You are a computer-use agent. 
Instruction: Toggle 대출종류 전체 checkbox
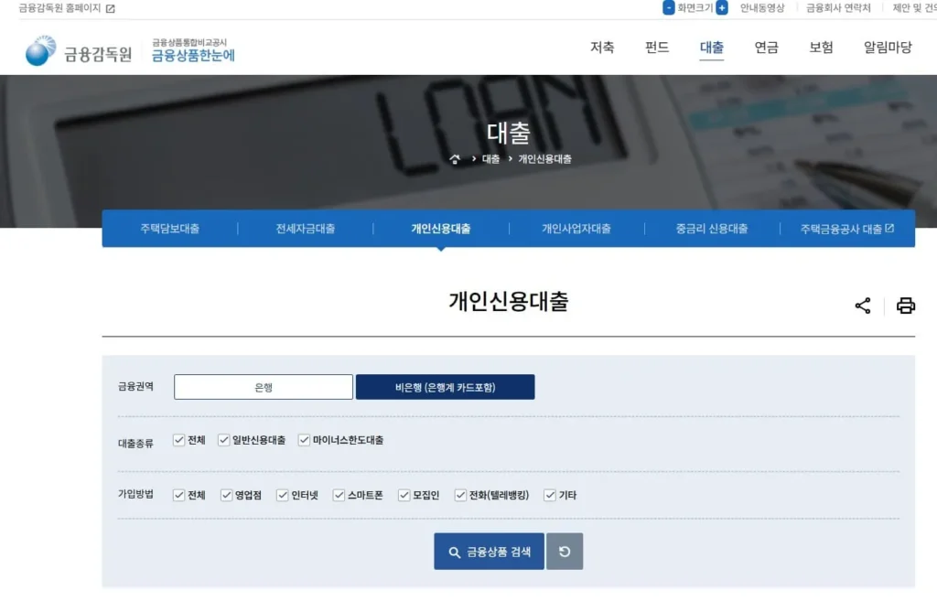(178, 440)
